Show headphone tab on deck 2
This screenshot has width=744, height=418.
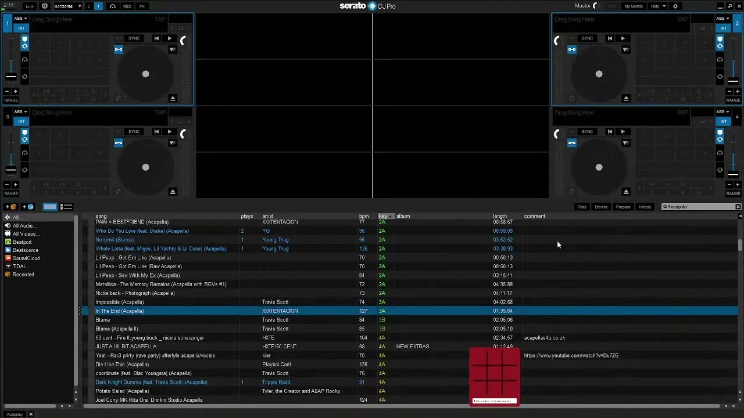pyautogui.click(x=720, y=59)
